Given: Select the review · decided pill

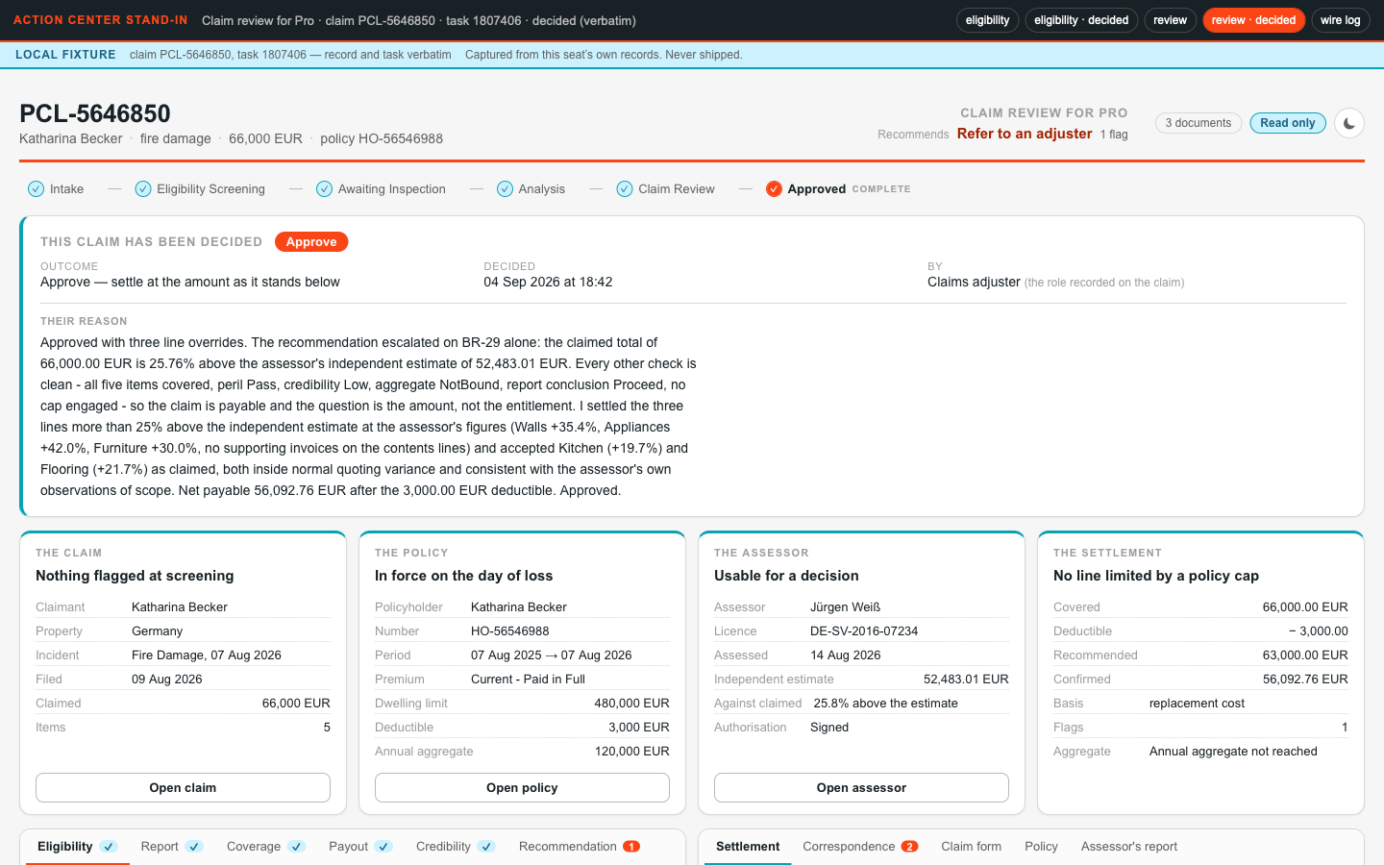Looking at the screenshot, I should [x=1253, y=20].
